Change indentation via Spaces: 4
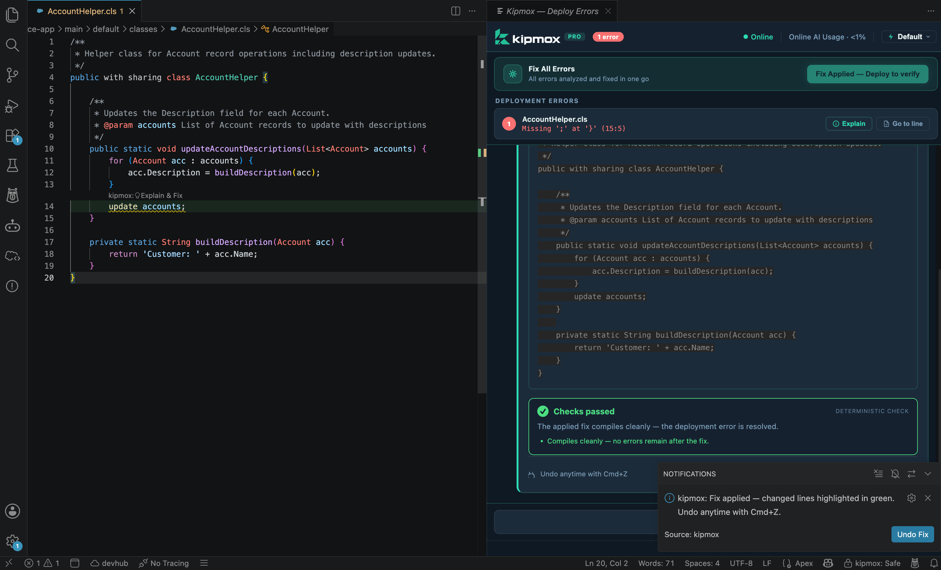The width and height of the screenshot is (941, 570). 702,563
